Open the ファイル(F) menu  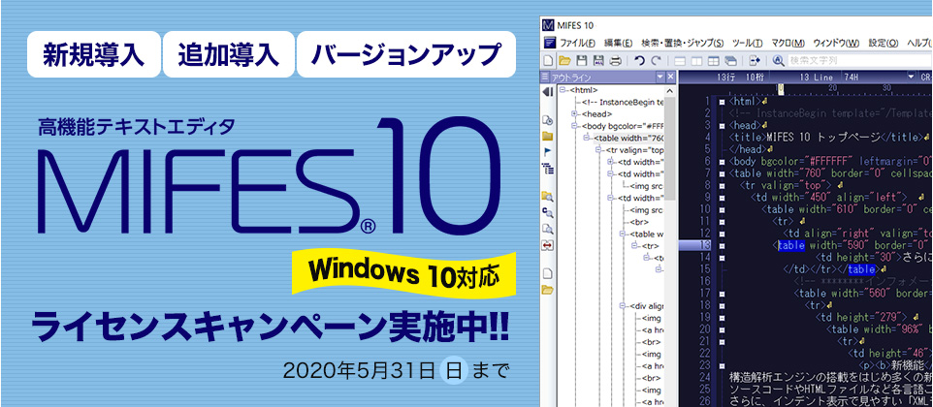(576, 43)
